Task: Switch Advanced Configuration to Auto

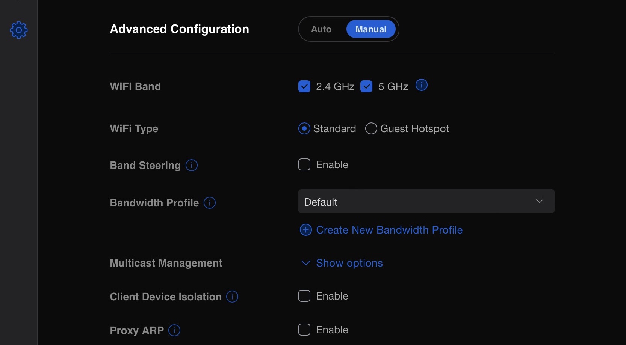Action: pos(321,29)
